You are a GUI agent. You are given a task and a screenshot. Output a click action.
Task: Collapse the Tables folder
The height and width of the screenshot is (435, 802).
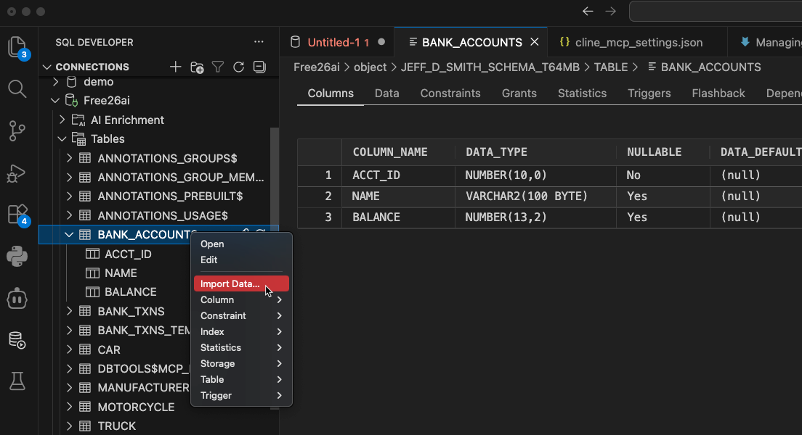(x=62, y=138)
